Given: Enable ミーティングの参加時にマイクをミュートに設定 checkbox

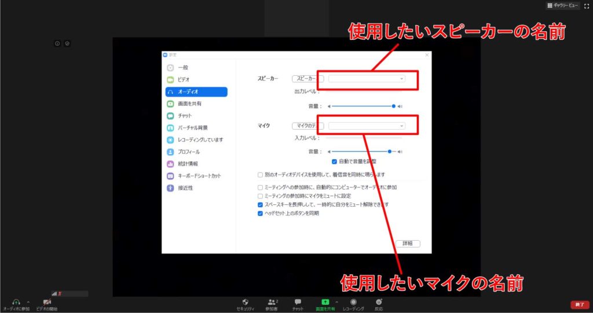Looking at the screenshot, I should [x=260, y=196].
